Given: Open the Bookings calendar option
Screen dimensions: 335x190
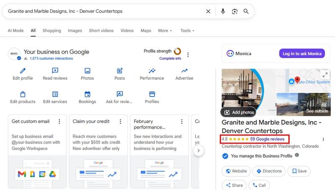Looking at the screenshot, I should click(87, 94).
